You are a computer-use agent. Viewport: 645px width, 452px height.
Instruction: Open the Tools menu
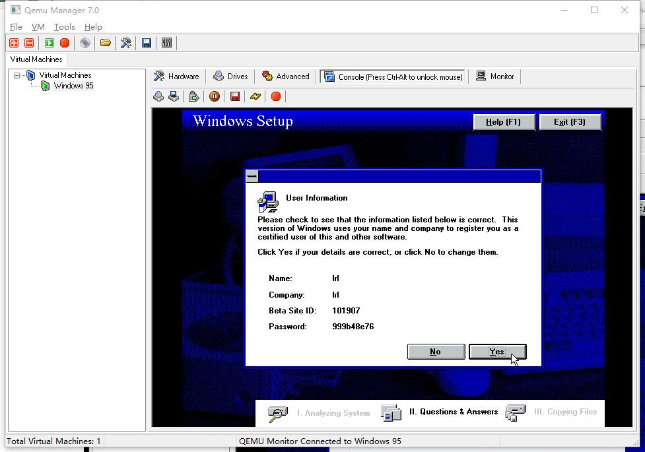[65, 27]
